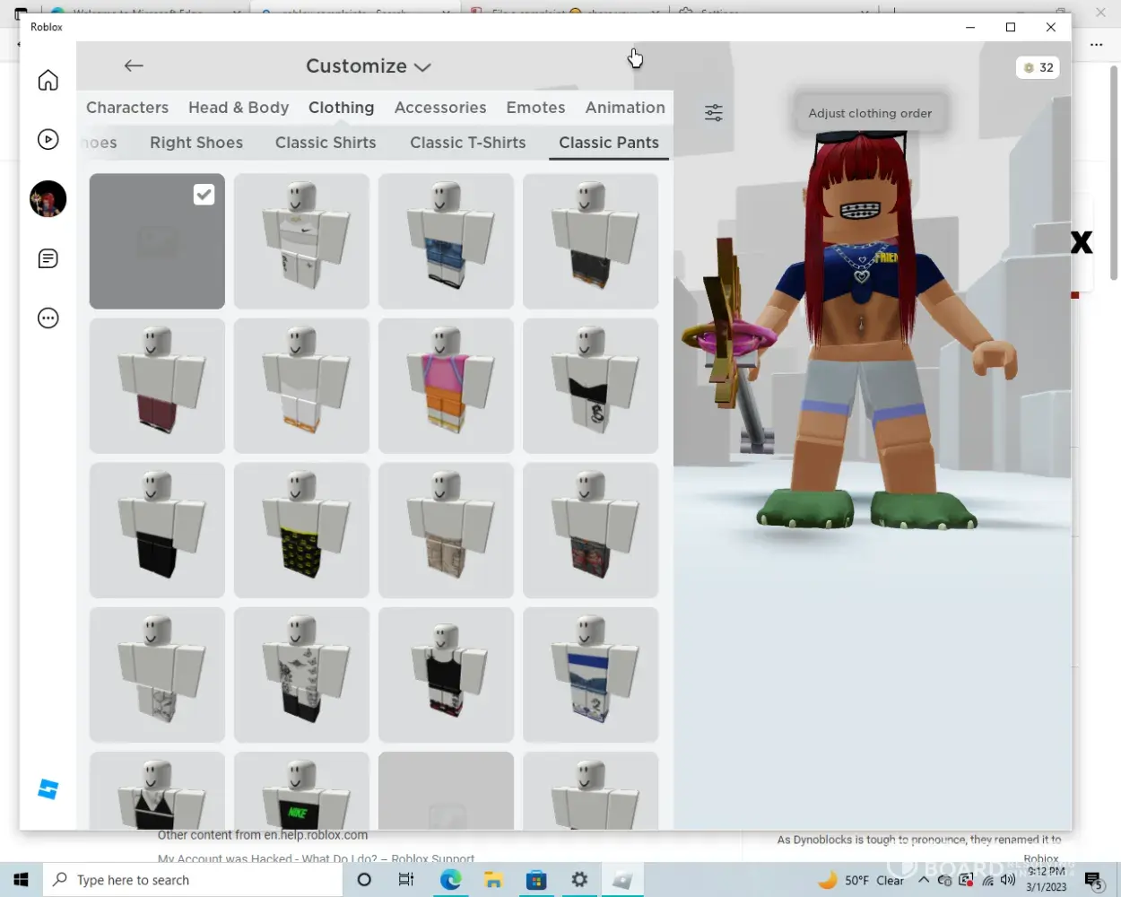Click the blue Roblox Studio logo icon

coord(48,789)
